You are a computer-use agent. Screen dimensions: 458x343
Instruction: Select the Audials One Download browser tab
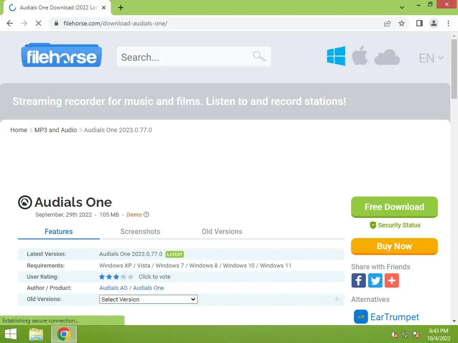tap(57, 8)
